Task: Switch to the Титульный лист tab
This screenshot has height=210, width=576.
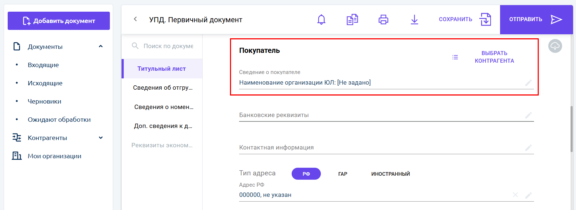Action: 162,69
